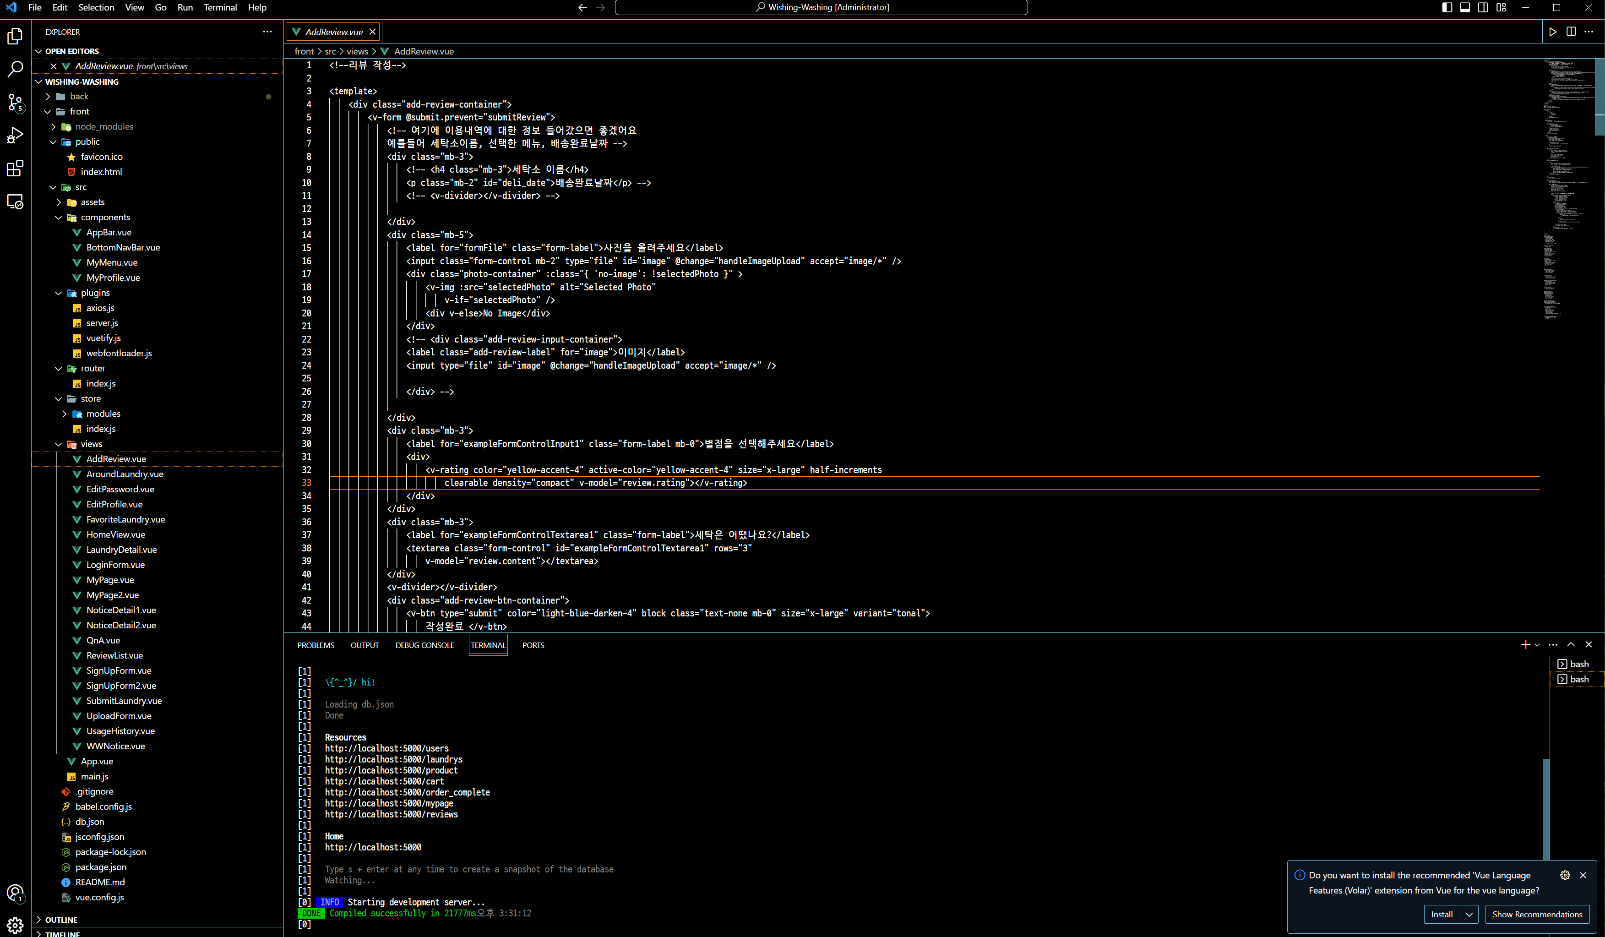Viewport: 1605px width, 937px height.
Task: Click the Show Recommendations button
Action: tap(1537, 914)
